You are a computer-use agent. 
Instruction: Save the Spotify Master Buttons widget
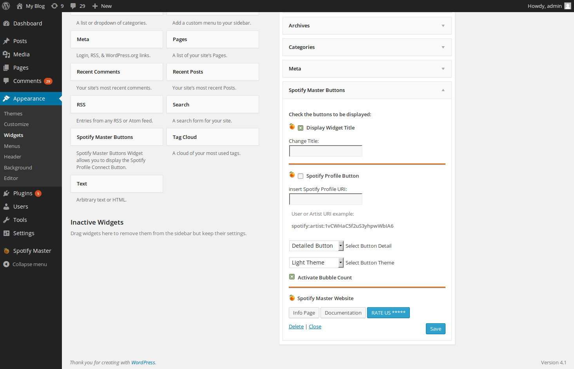(x=435, y=329)
